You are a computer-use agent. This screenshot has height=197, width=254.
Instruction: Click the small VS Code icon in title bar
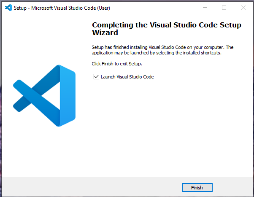pos(7,8)
